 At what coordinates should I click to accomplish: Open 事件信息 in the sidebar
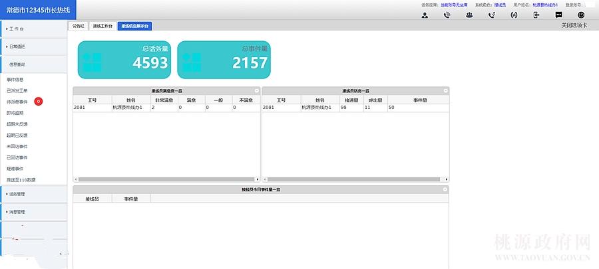coord(16,79)
